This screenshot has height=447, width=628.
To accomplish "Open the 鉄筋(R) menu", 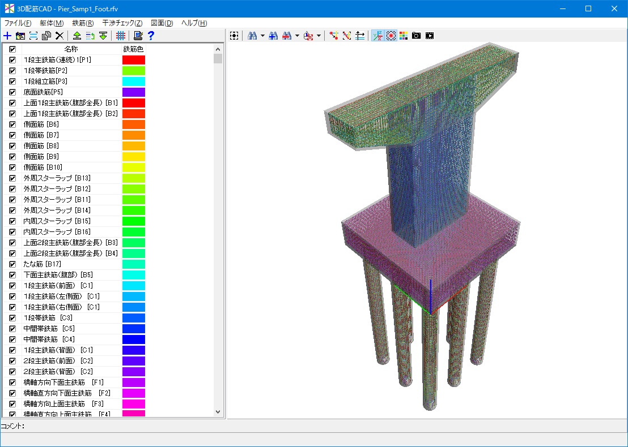I will [83, 23].
